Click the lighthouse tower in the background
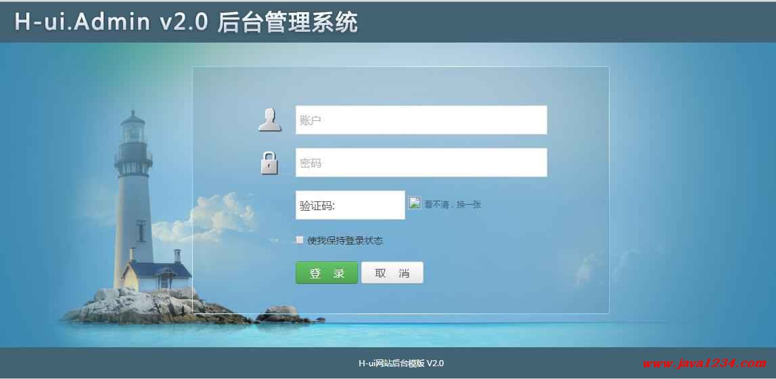Image resolution: width=776 pixels, height=379 pixels. tap(133, 198)
